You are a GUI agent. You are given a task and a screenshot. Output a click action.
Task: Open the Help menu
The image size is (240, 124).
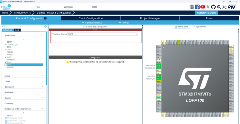[95, 7]
